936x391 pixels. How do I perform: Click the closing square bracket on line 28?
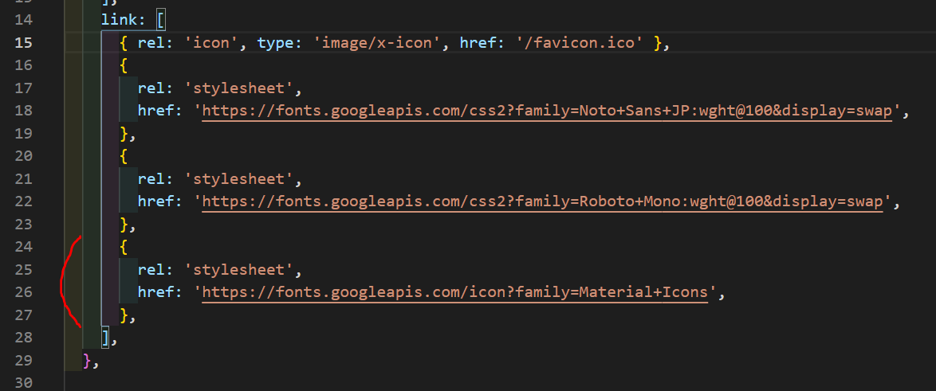(106, 338)
